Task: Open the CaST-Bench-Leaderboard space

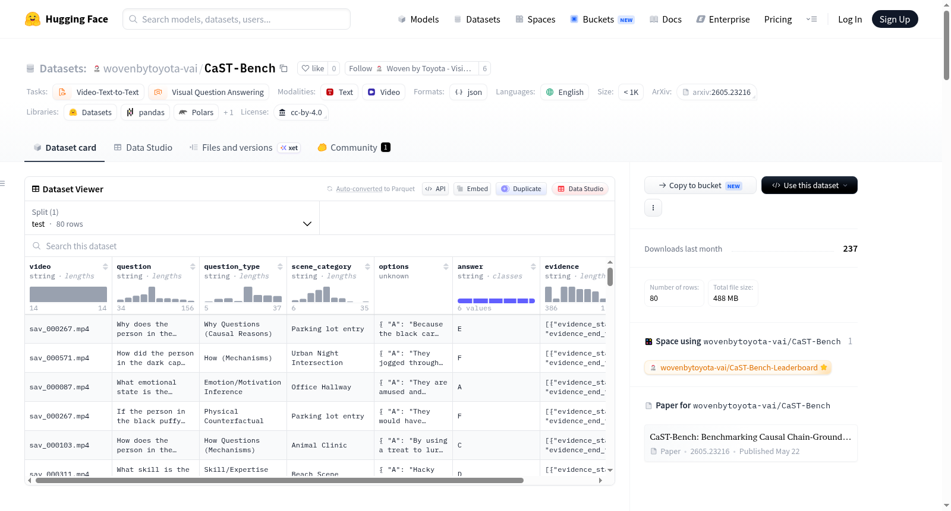Action: (x=738, y=367)
